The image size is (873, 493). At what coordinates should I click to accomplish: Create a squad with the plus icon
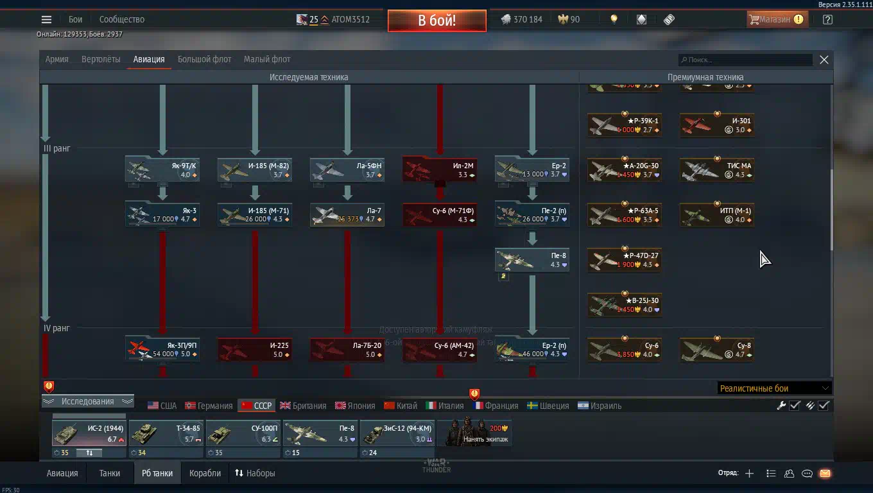749,473
